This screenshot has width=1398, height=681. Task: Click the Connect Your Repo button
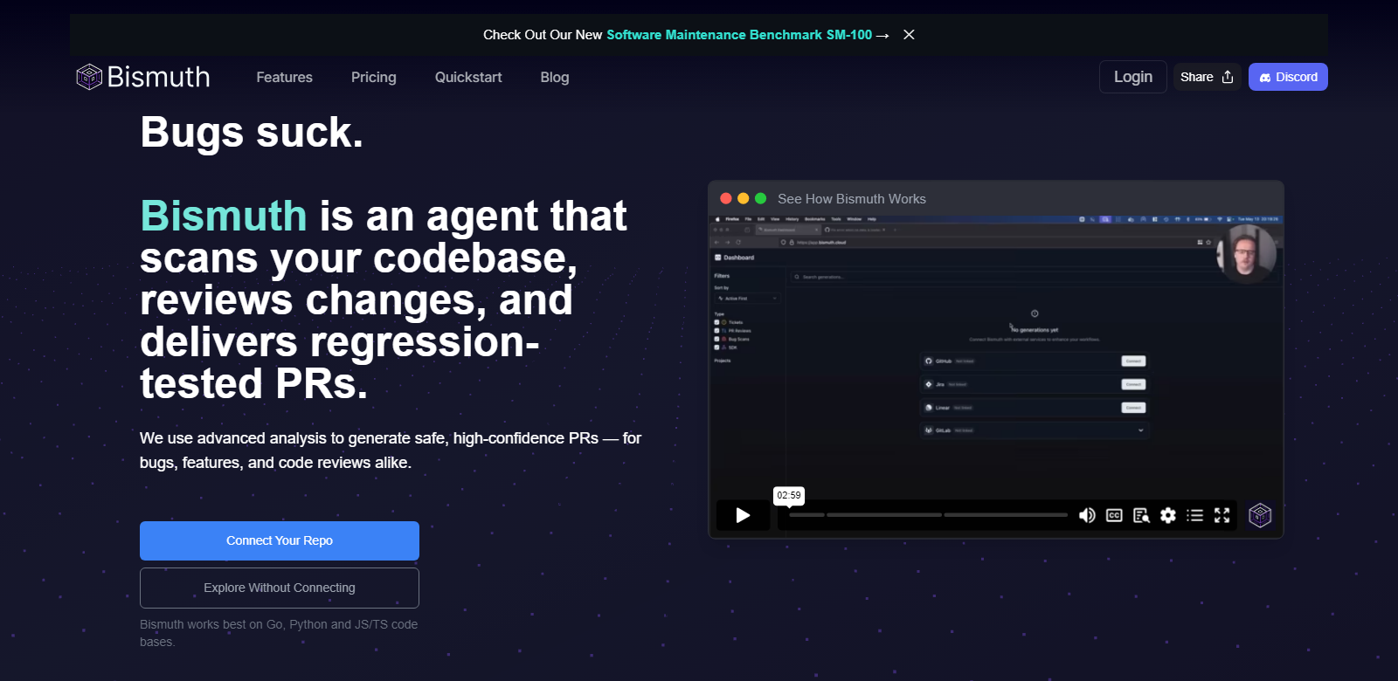click(280, 540)
